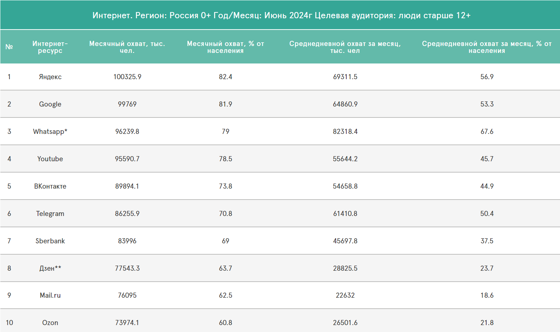Click daily percentage '18.6' for Mail.ru
Viewport: 560px width, 332px height.
point(487,295)
